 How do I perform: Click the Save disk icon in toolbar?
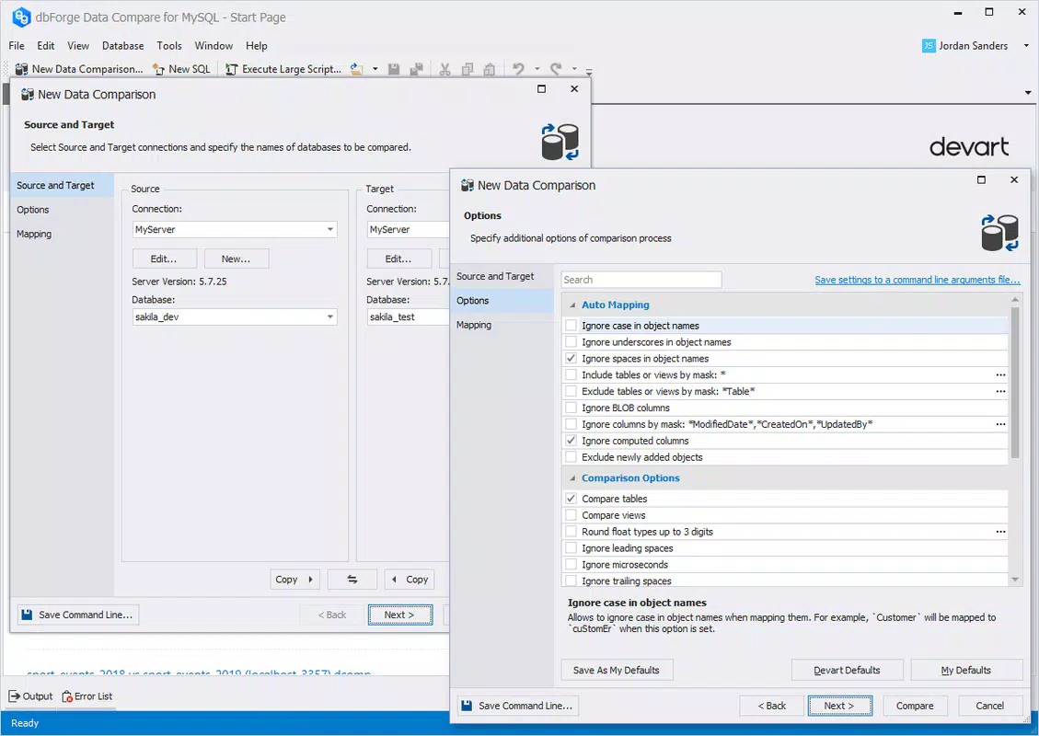(x=394, y=69)
